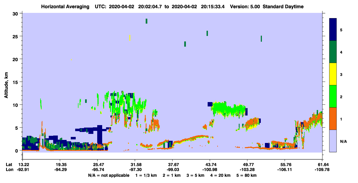The width and height of the screenshot is (358, 183).
Task: Click the lavender N/A color swatch
Action: pos(333,141)
